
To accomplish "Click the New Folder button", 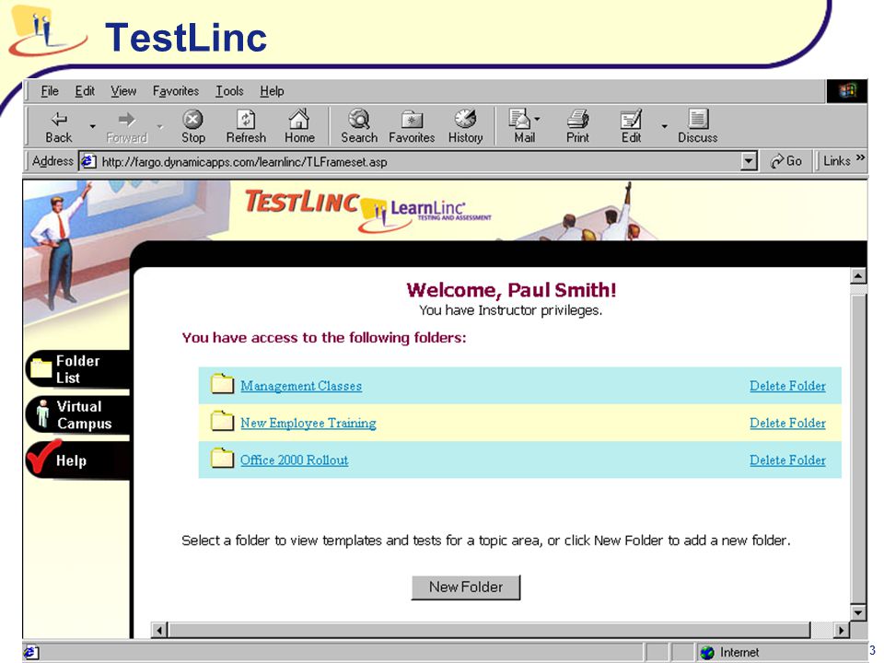I will pyautogui.click(x=466, y=587).
